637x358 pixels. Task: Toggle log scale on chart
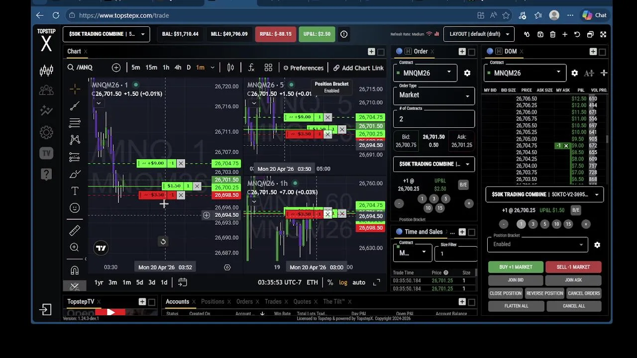point(343,282)
